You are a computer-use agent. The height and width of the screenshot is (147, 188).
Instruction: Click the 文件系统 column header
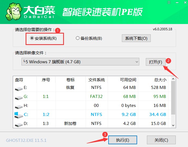coord(97,80)
